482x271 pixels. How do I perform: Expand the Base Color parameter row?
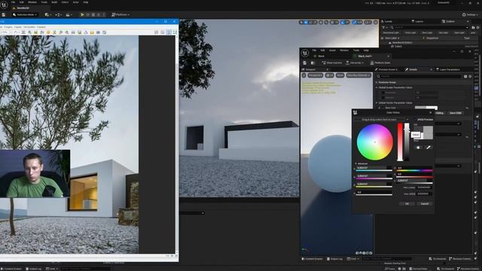coord(379,108)
